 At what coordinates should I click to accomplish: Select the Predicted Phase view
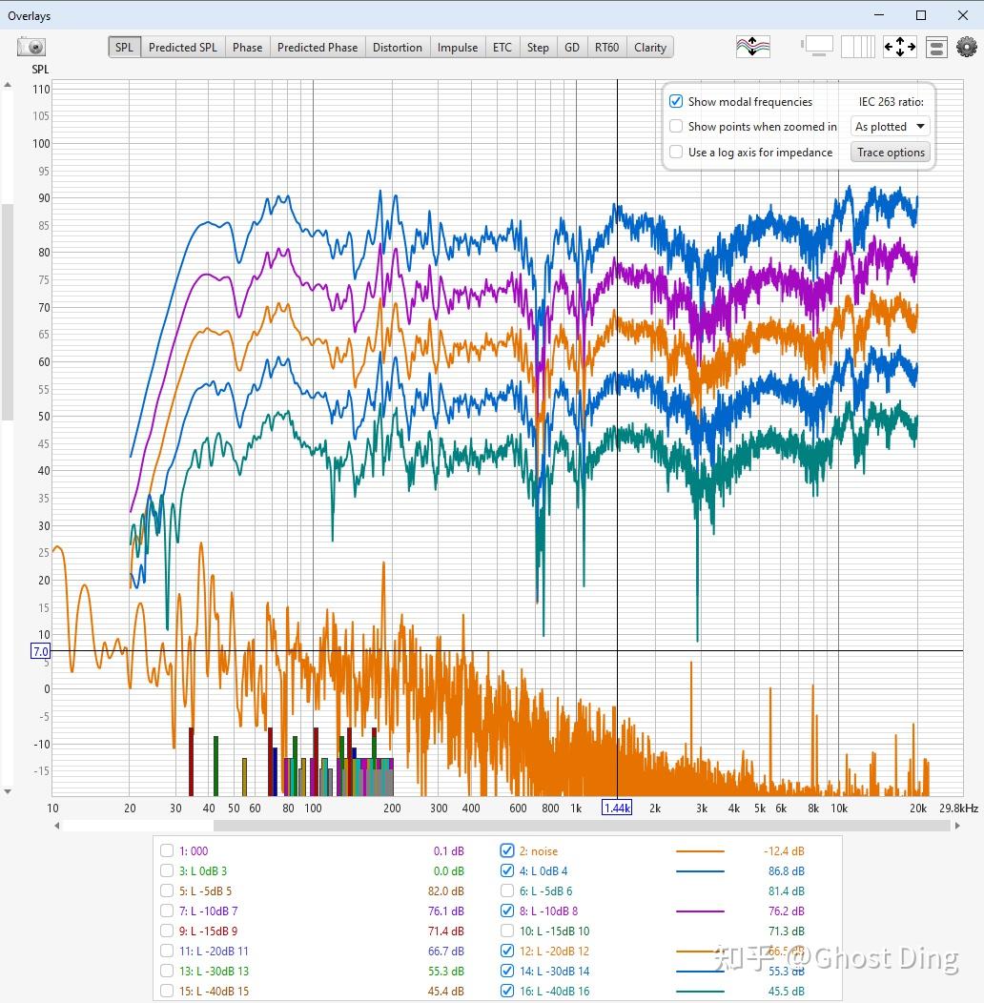tap(318, 47)
